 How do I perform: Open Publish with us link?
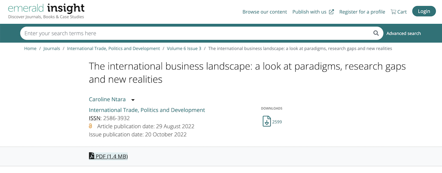coord(309,12)
